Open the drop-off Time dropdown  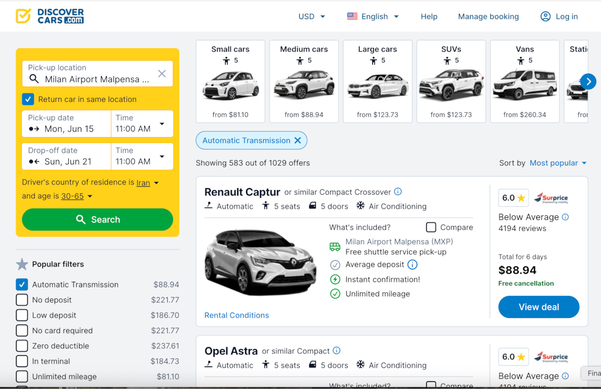142,156
